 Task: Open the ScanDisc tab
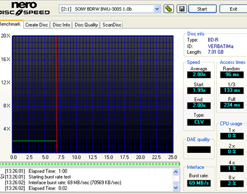coord(112,25)
